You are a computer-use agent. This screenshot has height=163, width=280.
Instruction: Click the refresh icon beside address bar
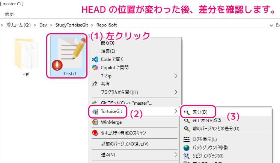277,25
